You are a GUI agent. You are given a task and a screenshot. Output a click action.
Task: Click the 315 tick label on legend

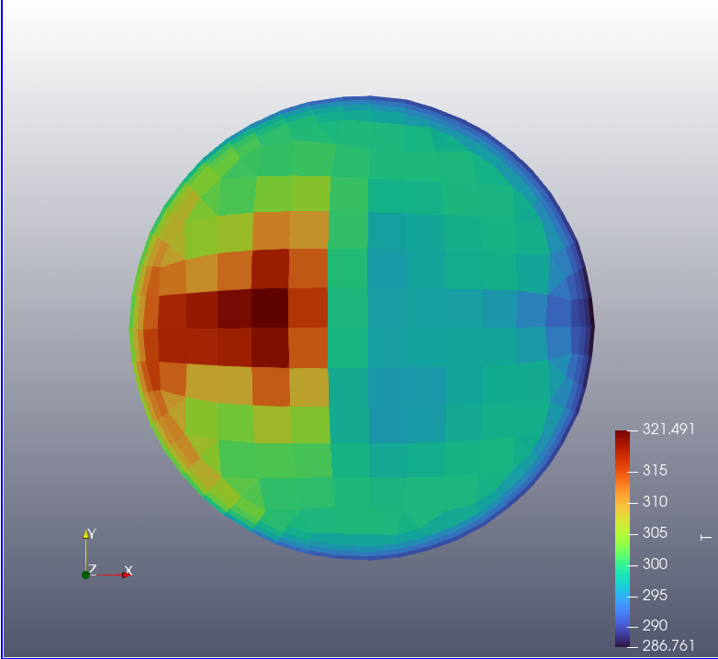click(655, 471)
